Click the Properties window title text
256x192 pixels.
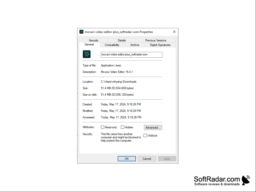pyautogui.click(x=119, y=32)
